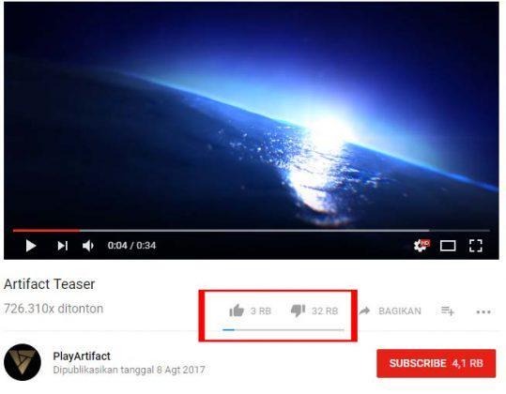Enter fullscreen mode
Viewport: 506px width, 394px height.
click(x=476, y=246)
